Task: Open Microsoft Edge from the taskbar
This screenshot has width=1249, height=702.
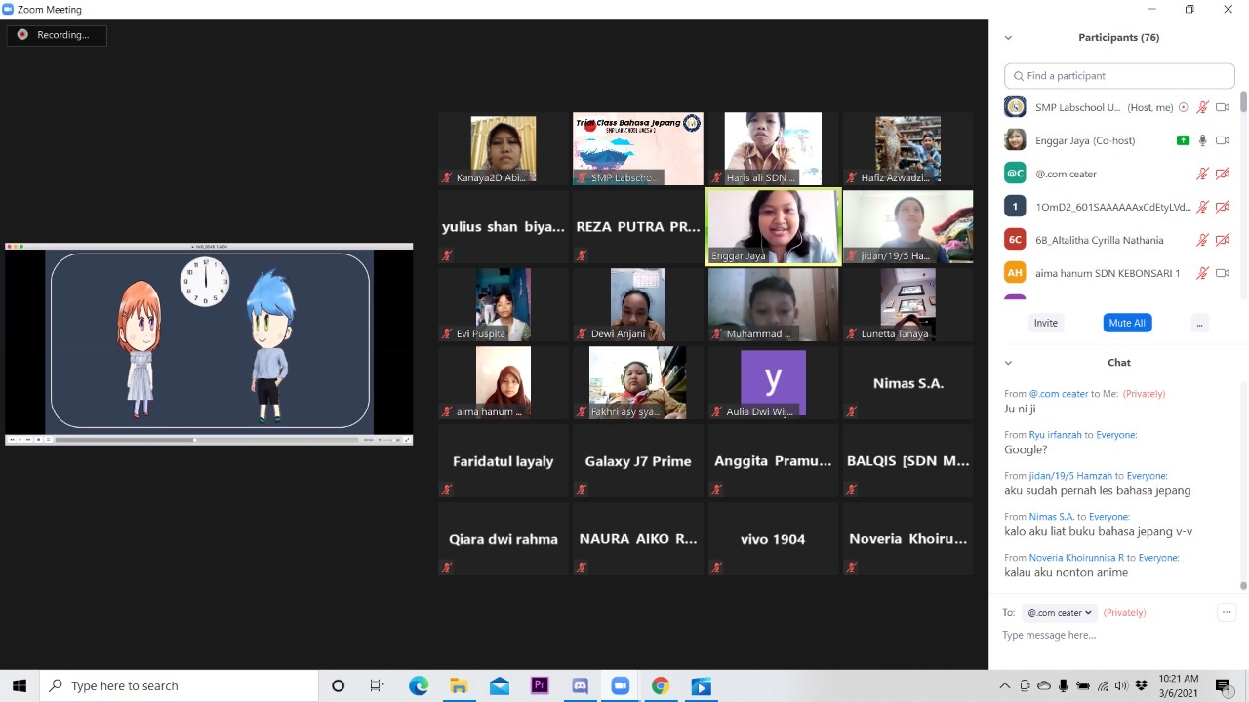Action: [x=419, y=686]
